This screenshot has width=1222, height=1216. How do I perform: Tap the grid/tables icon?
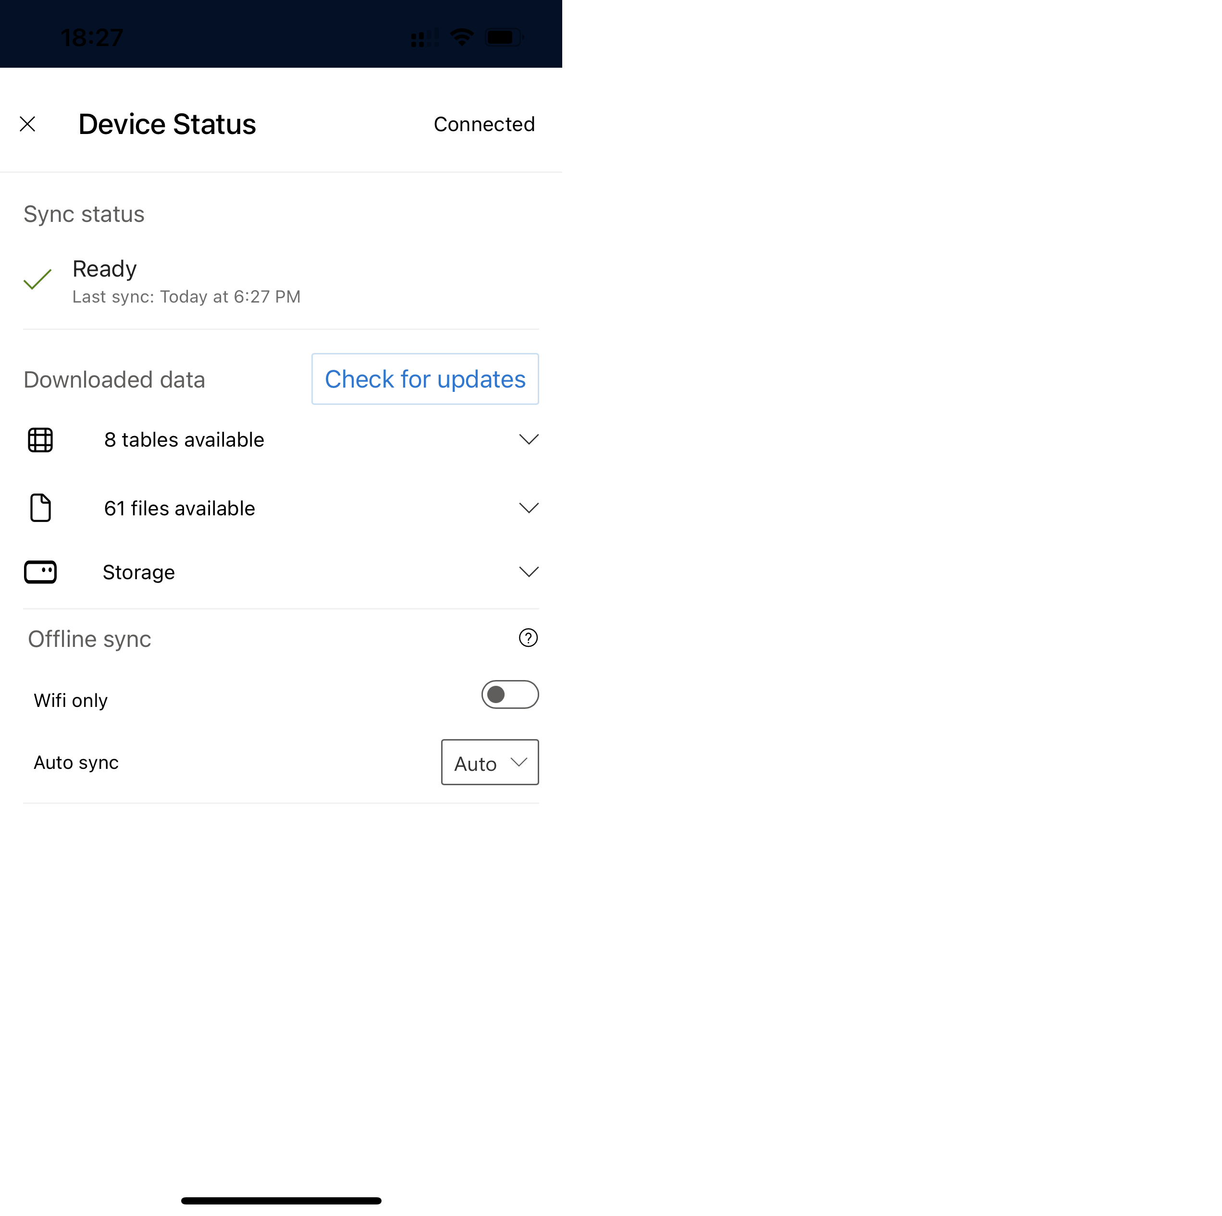tap(40, 439)
